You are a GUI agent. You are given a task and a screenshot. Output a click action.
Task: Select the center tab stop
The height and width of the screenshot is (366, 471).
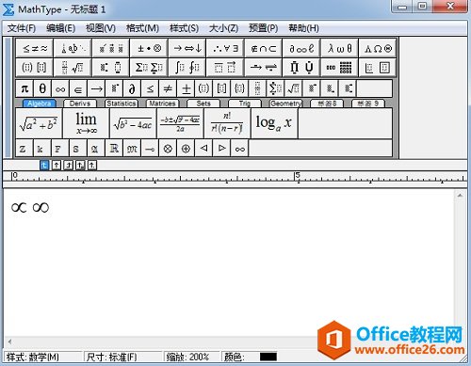(57, 165)
